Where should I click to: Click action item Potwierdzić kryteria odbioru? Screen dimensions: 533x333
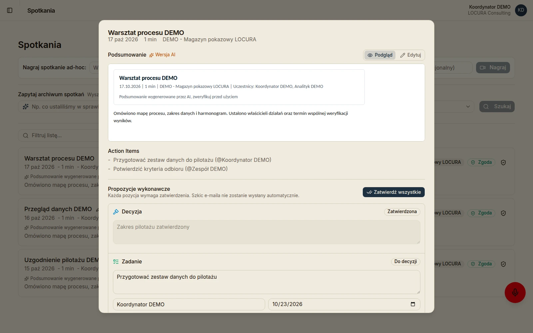pos(170,169)
